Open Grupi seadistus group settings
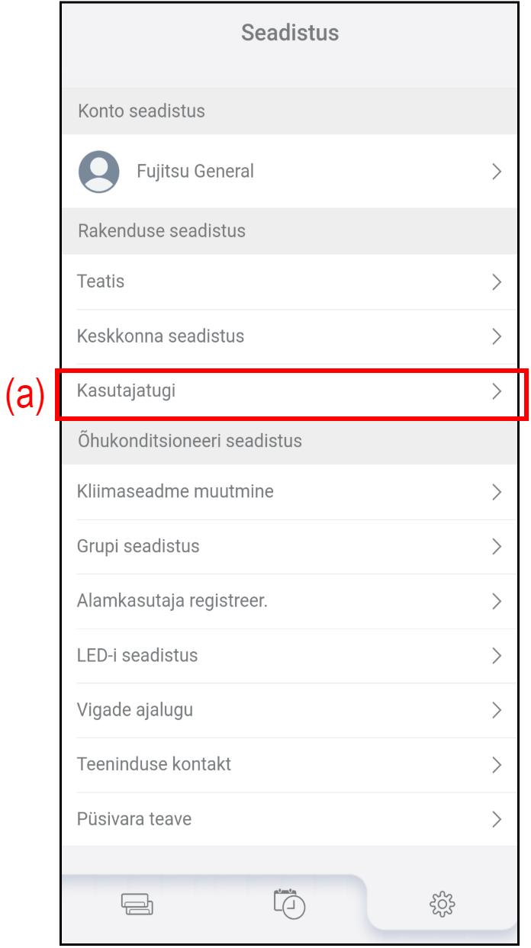This screenshot has height=948, width=531. [138, 546]
